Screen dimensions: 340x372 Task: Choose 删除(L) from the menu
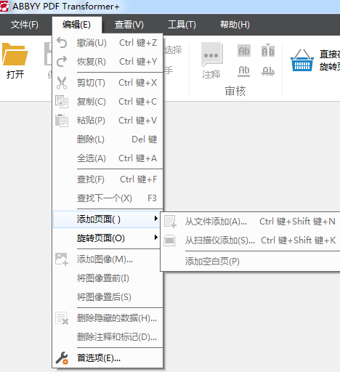[x=108, y=139]
